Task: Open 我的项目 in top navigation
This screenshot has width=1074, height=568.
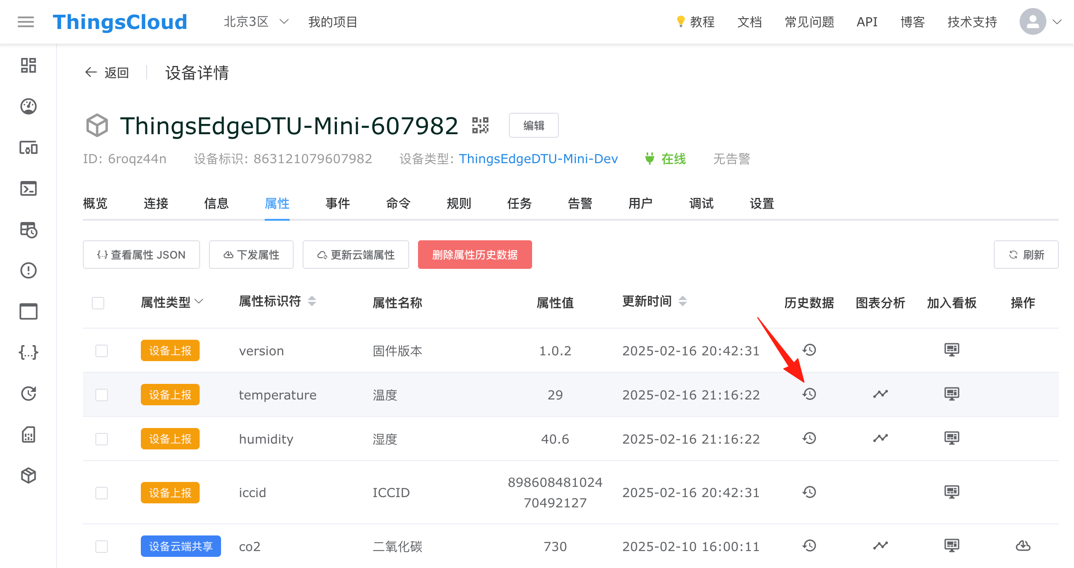Action: tap(333, 22)
